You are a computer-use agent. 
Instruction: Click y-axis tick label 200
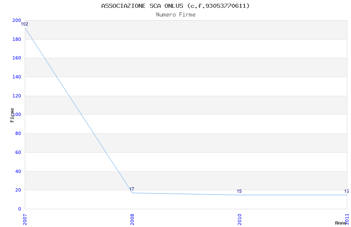pos(17,20)
